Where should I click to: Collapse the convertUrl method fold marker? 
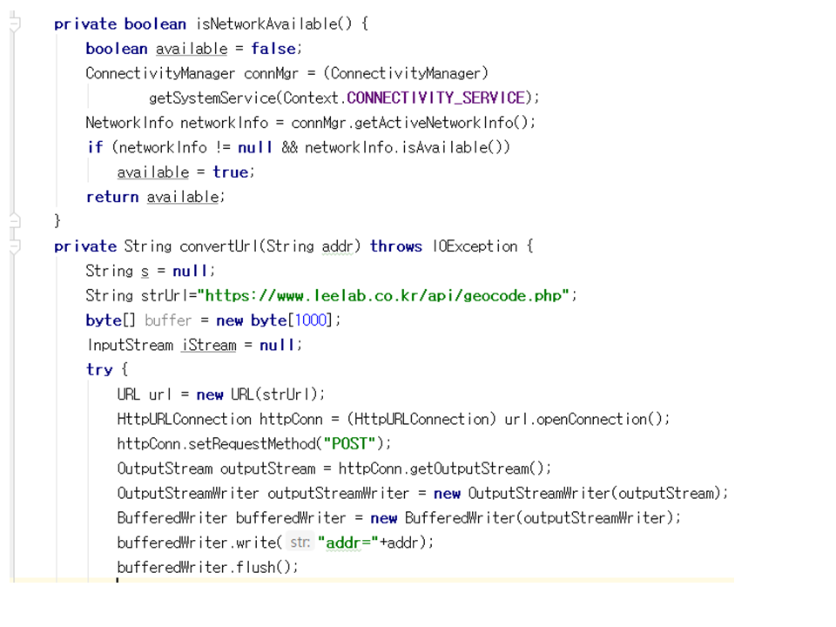tap(14, 247)
